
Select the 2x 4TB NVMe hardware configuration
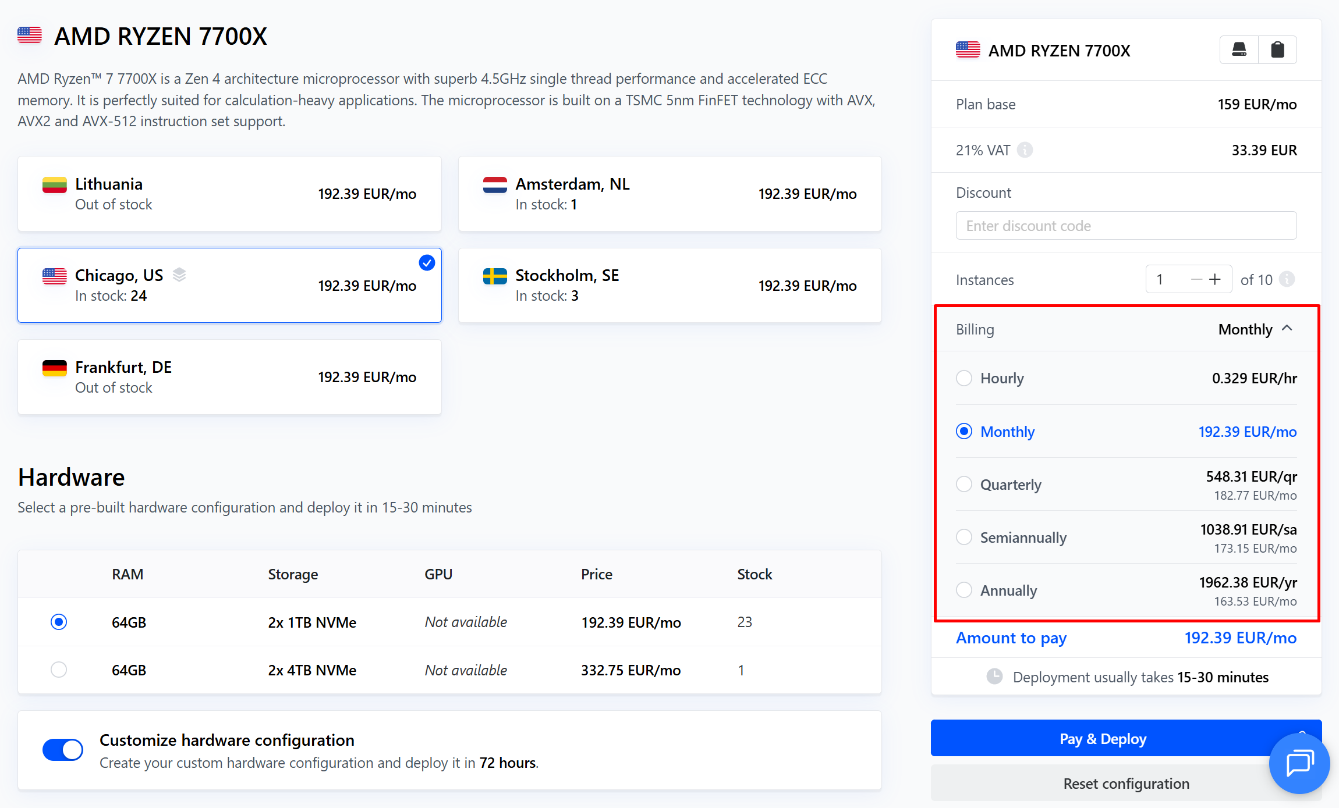(59, 670)
